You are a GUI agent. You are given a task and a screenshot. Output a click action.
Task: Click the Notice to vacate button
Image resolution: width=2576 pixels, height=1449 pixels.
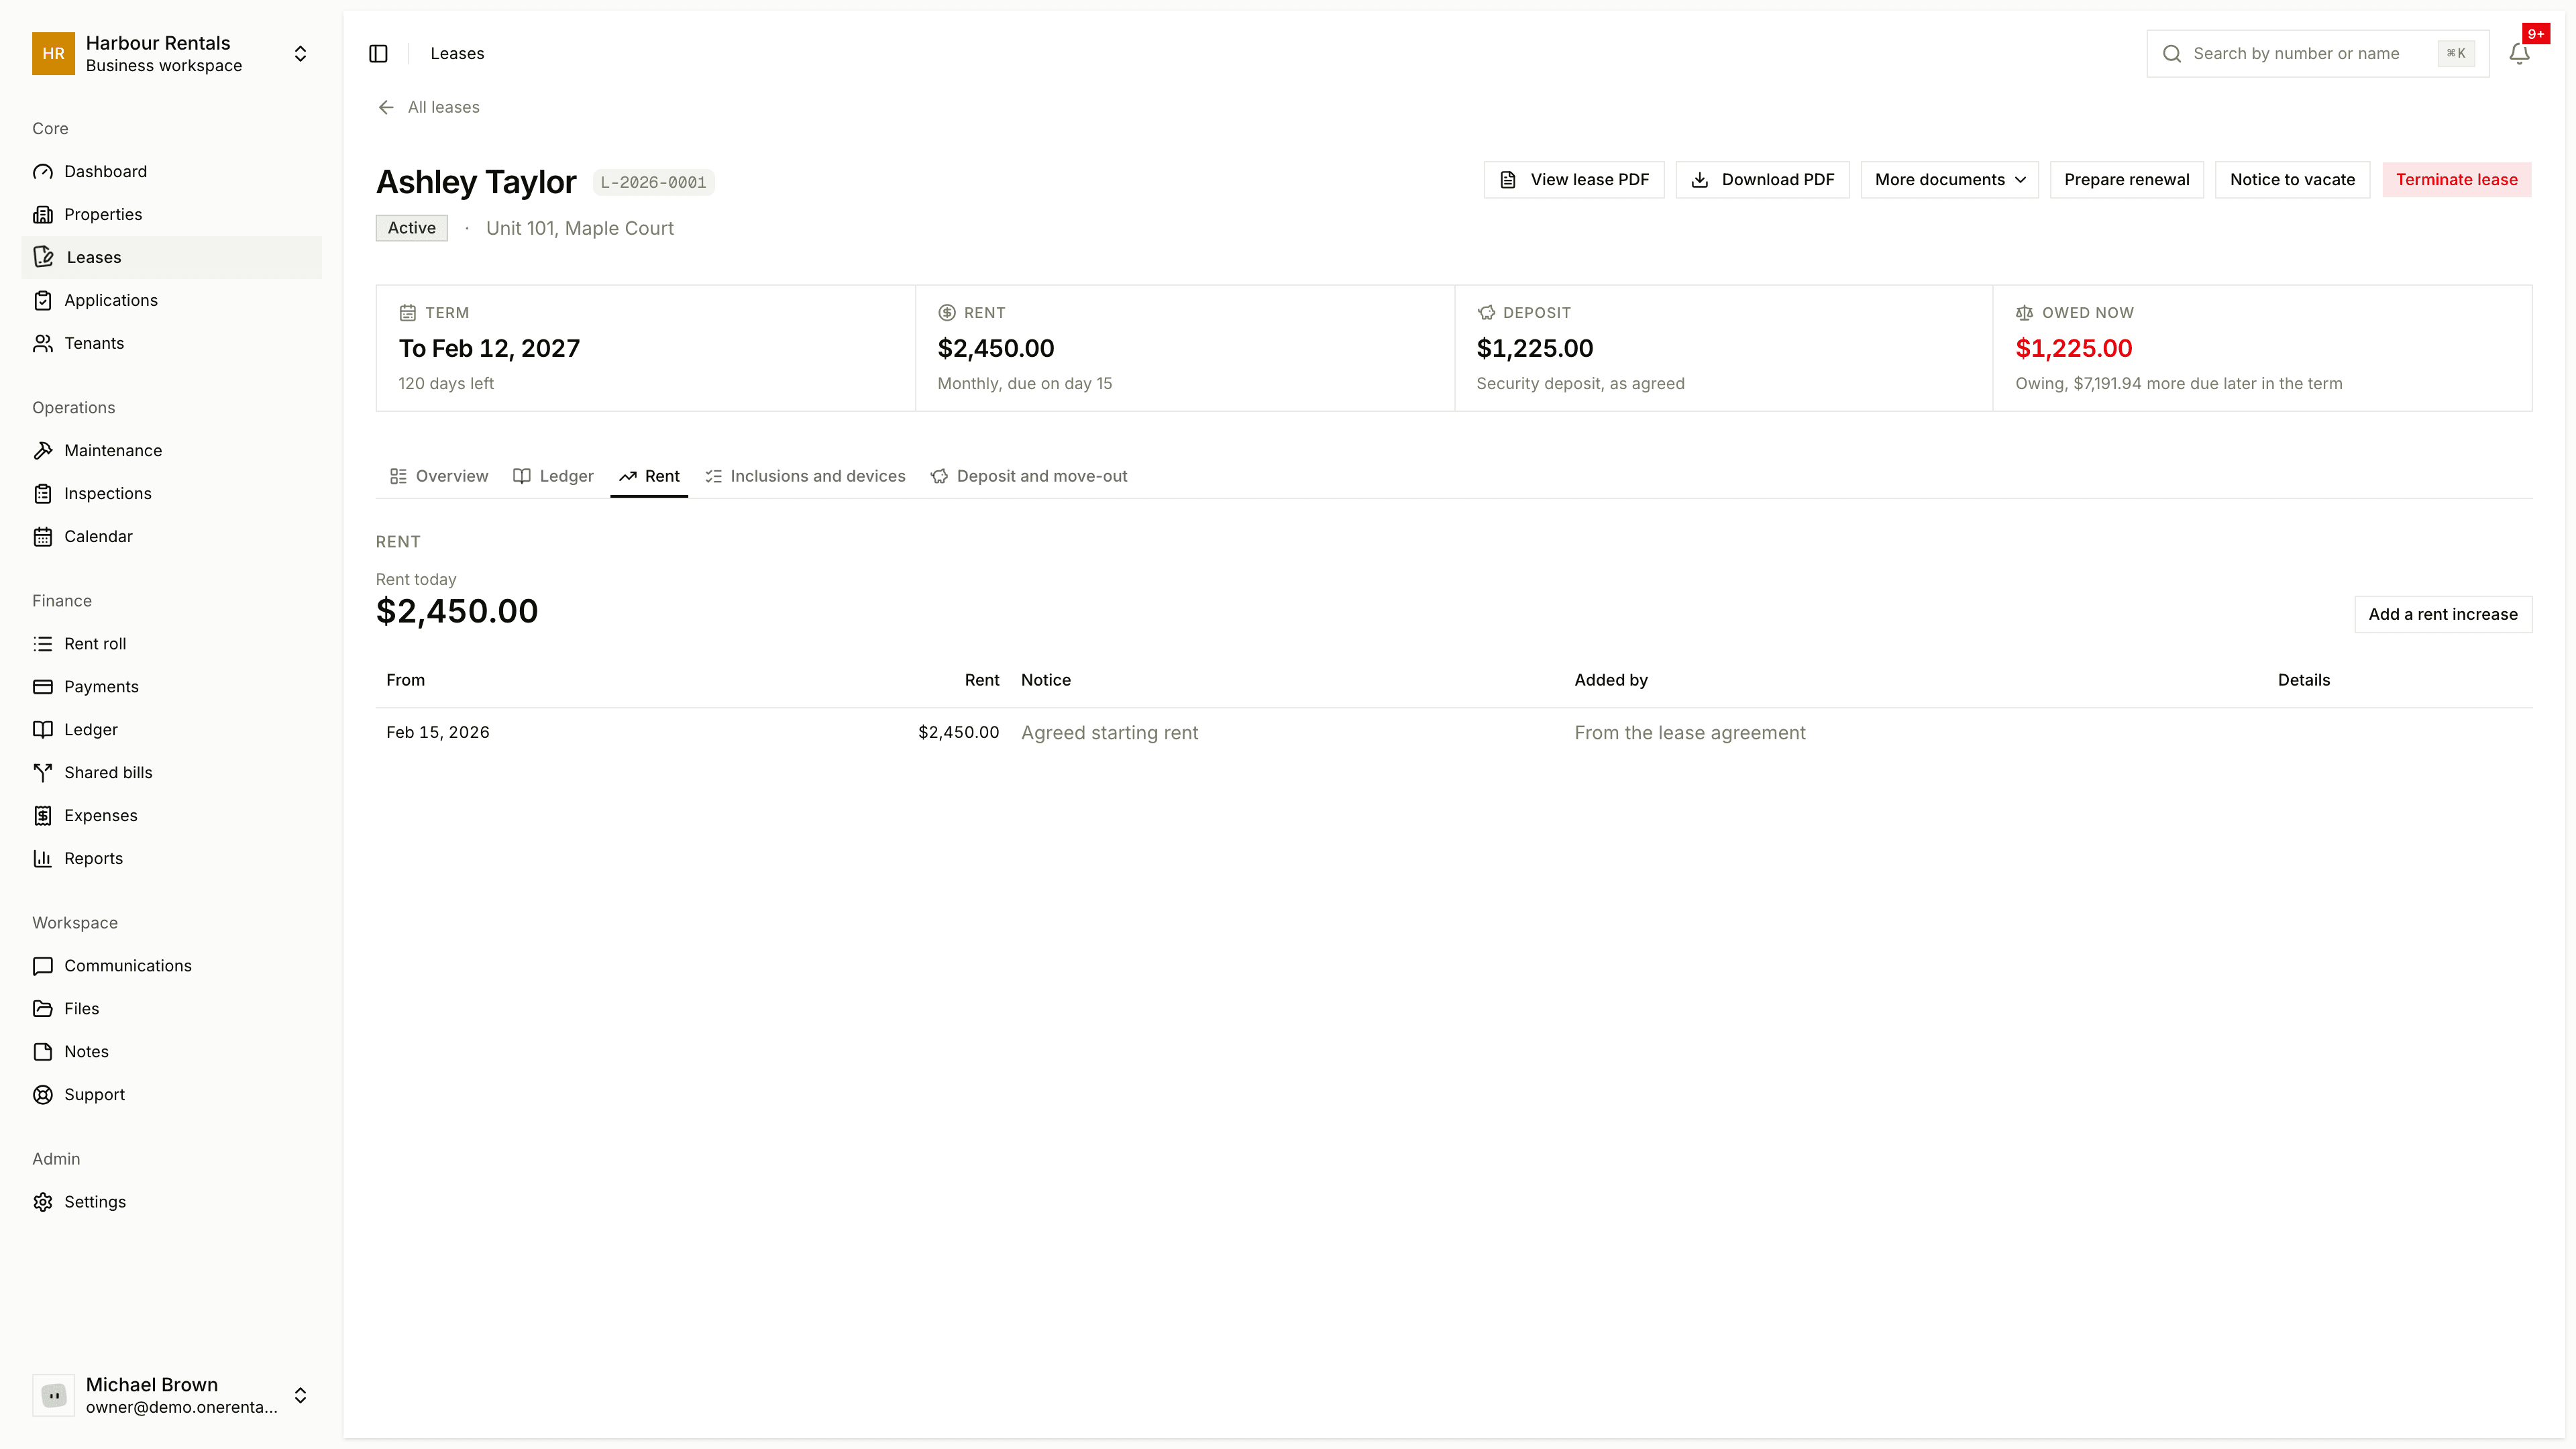point(2292,180)
